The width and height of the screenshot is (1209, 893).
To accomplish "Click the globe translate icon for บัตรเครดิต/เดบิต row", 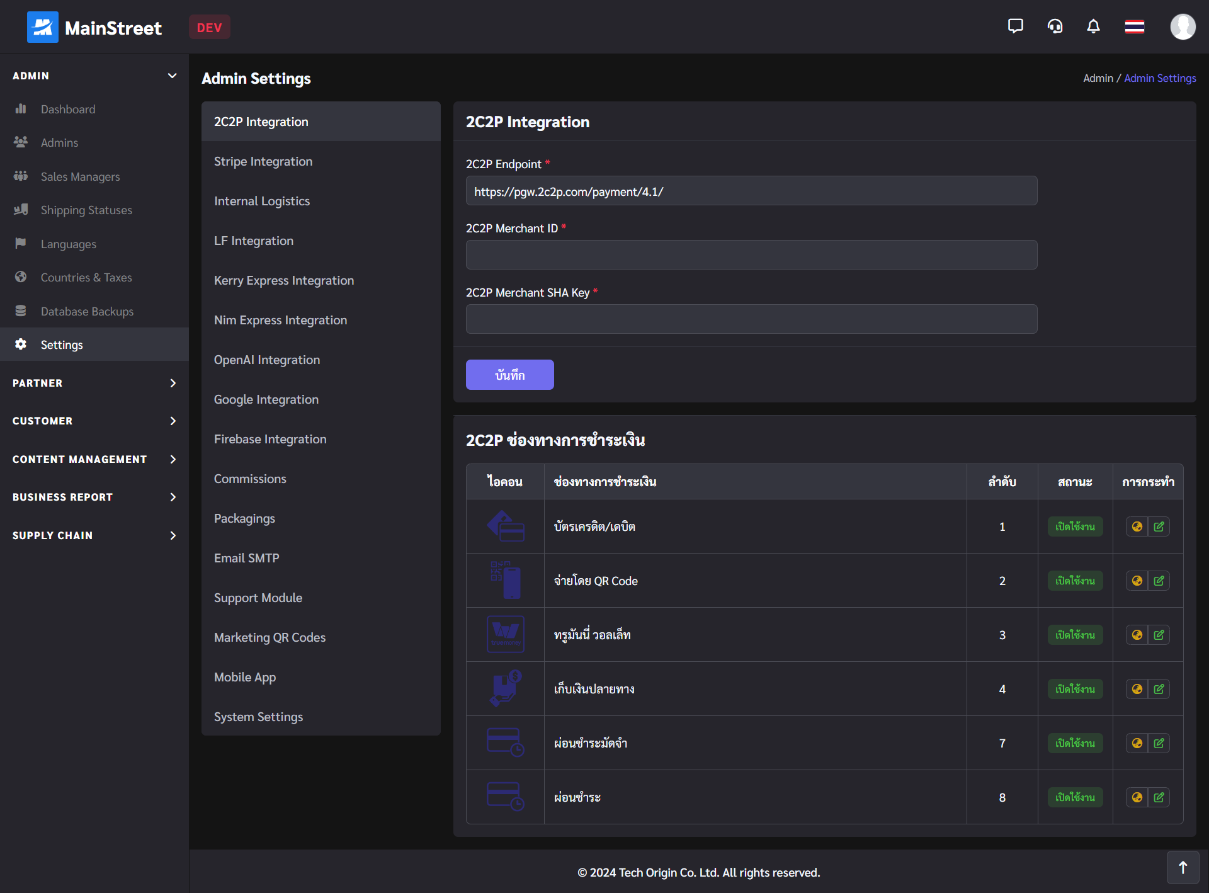I will pyautogui.click(x=1137, y=526).
